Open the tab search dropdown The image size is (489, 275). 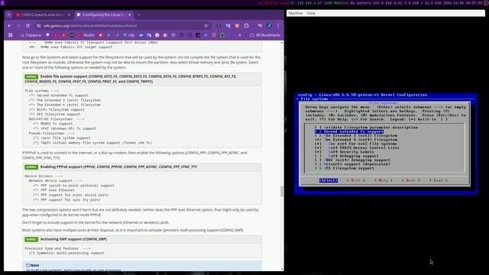click(8, 15)
